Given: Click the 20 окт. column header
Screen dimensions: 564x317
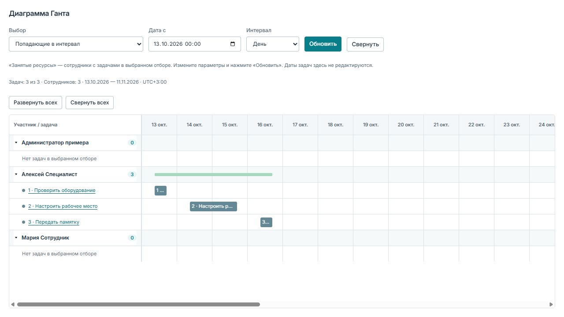Looking at the screenshot, I should [406, 125].
